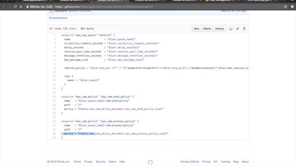Bookmark this page with the star icon

tap(285, 6)
